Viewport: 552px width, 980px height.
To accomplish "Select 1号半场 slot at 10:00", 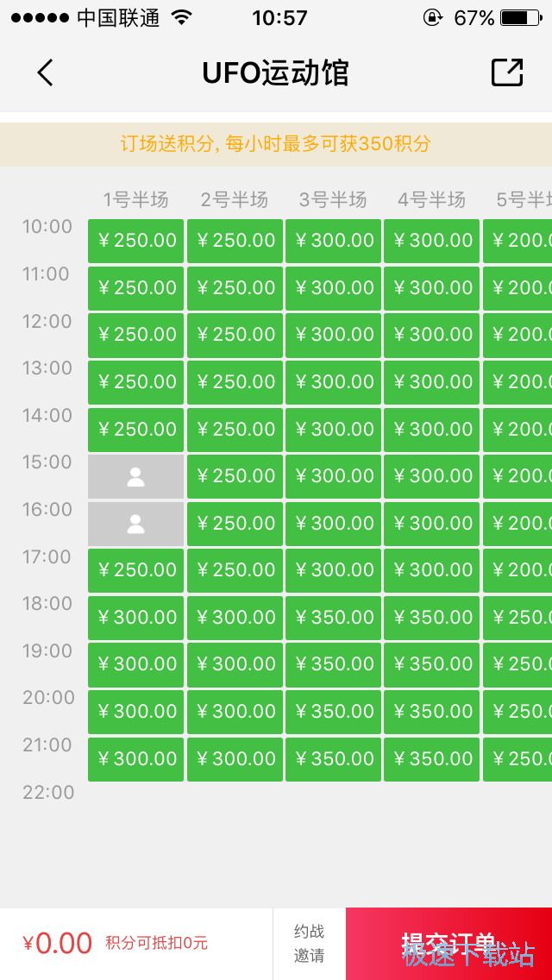I will pos(135,241).
